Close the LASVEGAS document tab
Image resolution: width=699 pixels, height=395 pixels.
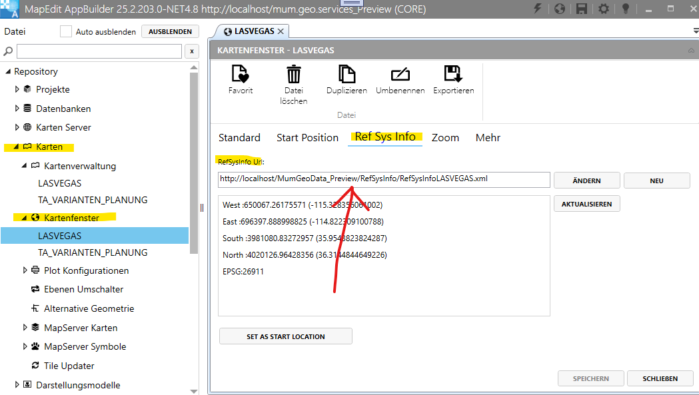281,31
